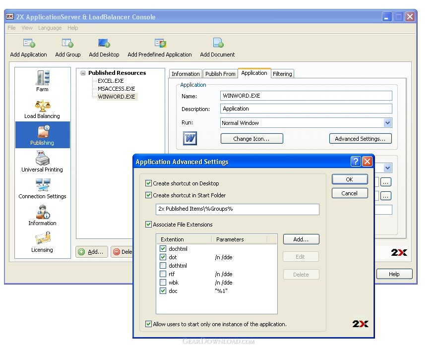Open the File menu

click(11, 28)
